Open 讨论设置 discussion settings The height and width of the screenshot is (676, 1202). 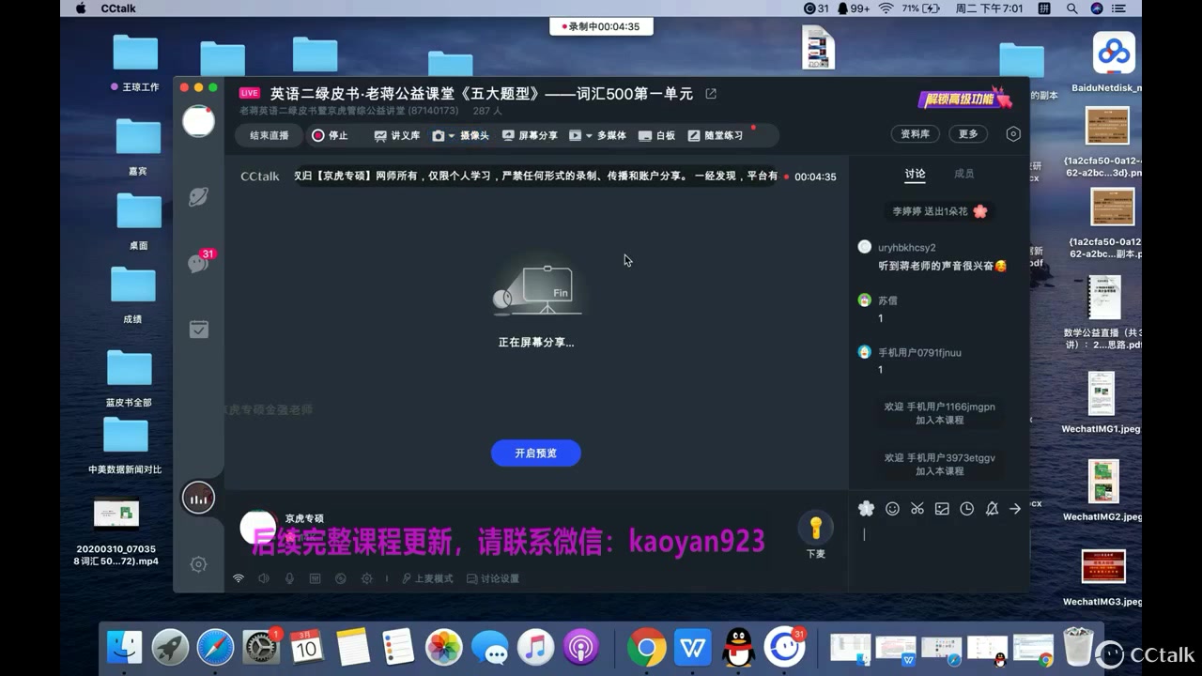(493, 578)
